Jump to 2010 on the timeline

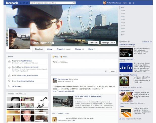click(x=123, y=20)
